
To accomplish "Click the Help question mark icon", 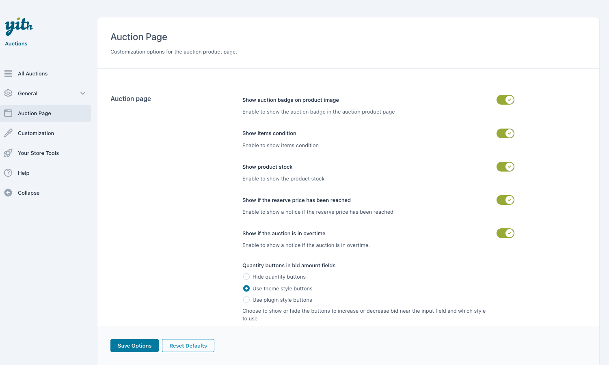I will (8, 173).
